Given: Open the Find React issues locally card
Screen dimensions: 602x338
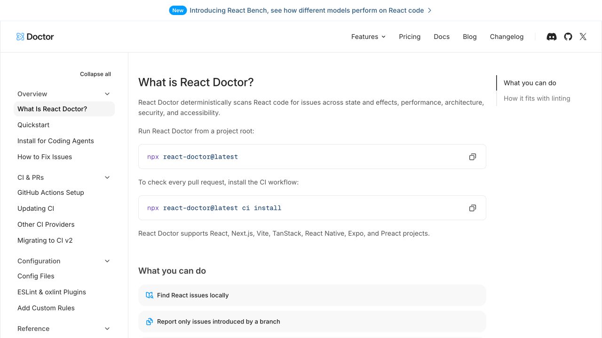Looking at the screenshot, I should coord(312,295).
